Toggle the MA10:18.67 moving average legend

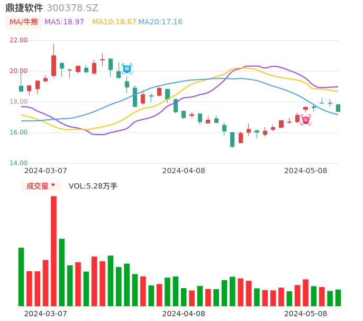tap(114, 22)
